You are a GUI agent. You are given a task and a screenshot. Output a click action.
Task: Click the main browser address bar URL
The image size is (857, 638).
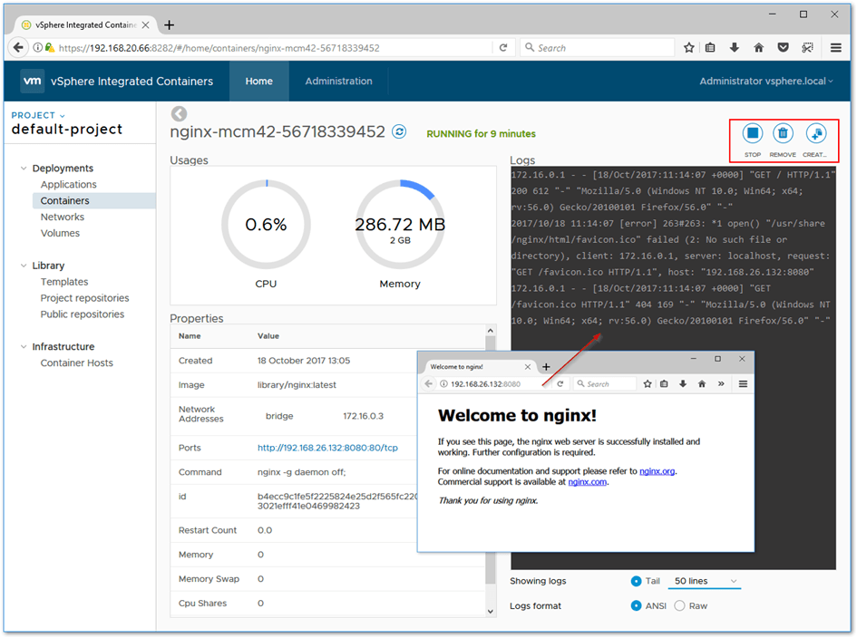pyautogui.click(x=219, y=47)
